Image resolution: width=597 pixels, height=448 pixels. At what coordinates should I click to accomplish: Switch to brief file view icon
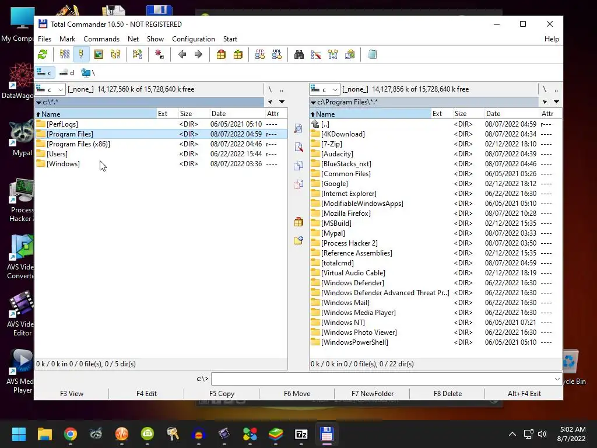point(65,54)
